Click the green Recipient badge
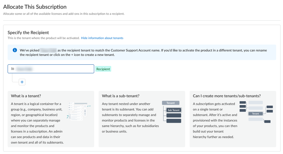The image size is (283, 154). 103,69
